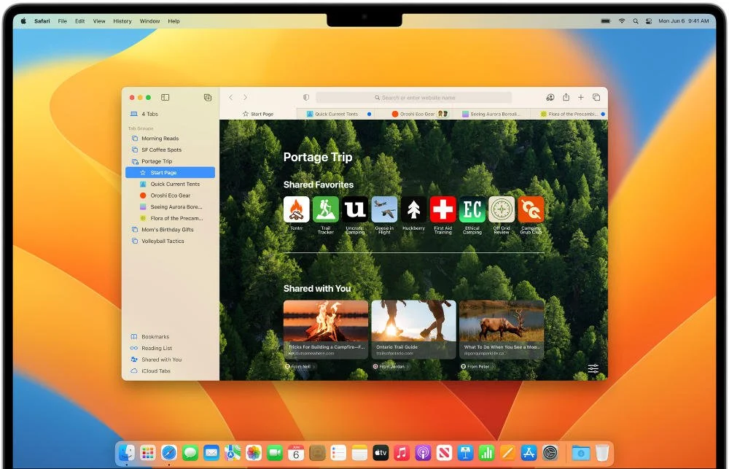Open the View menu
729x469 pixels.
click(x=99, y=21)
